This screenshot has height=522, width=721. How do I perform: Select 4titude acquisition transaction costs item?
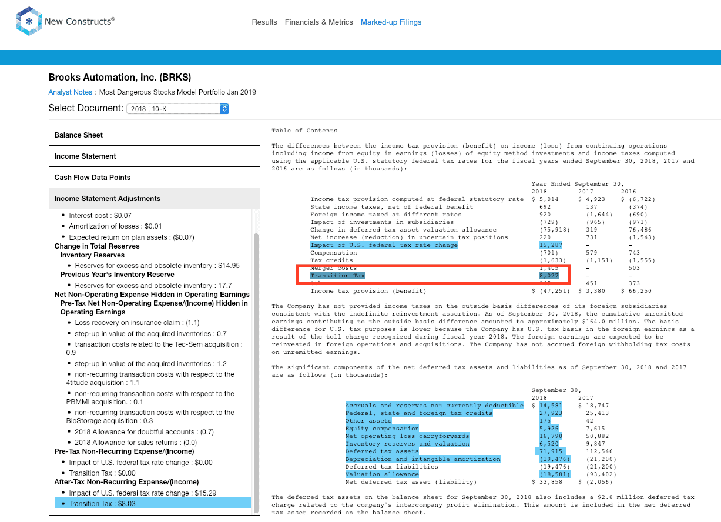[x=150, y=379]
